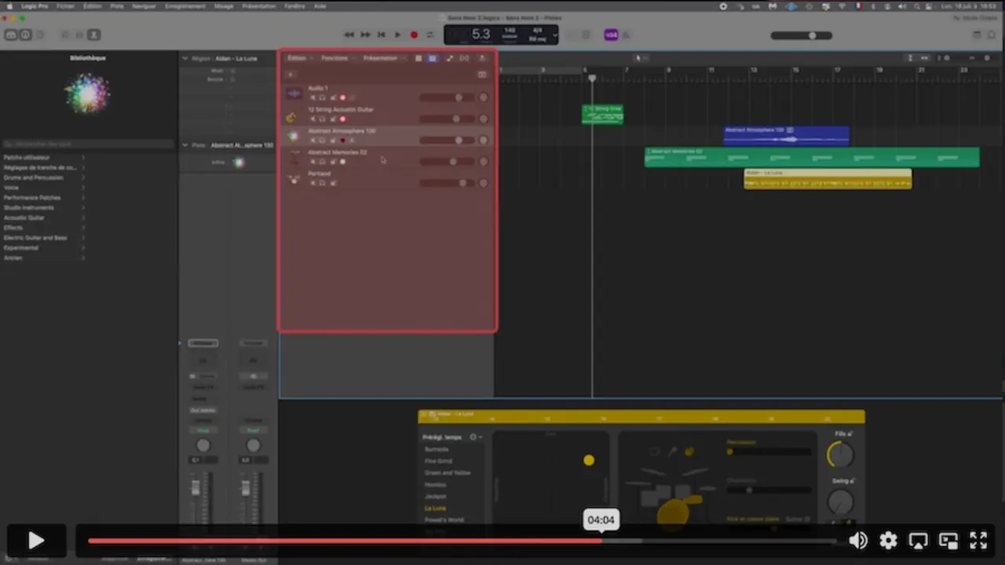This screenshot has height=565, width=1005.
Task: Open the Fichier menu
Action: 65,5
